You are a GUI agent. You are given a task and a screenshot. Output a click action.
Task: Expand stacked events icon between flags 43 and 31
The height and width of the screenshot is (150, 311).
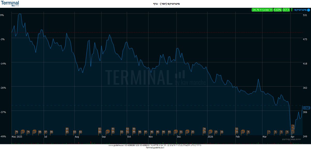tap(175, 132)
